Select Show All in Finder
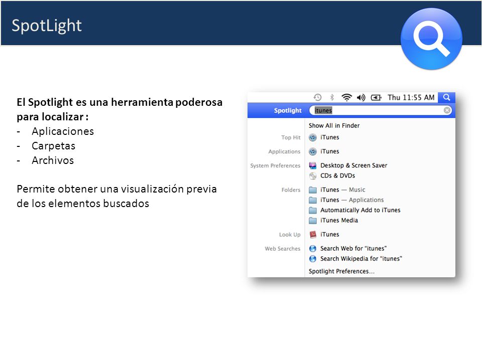Viewport: 482px width, 361px height. pos(334,125)
